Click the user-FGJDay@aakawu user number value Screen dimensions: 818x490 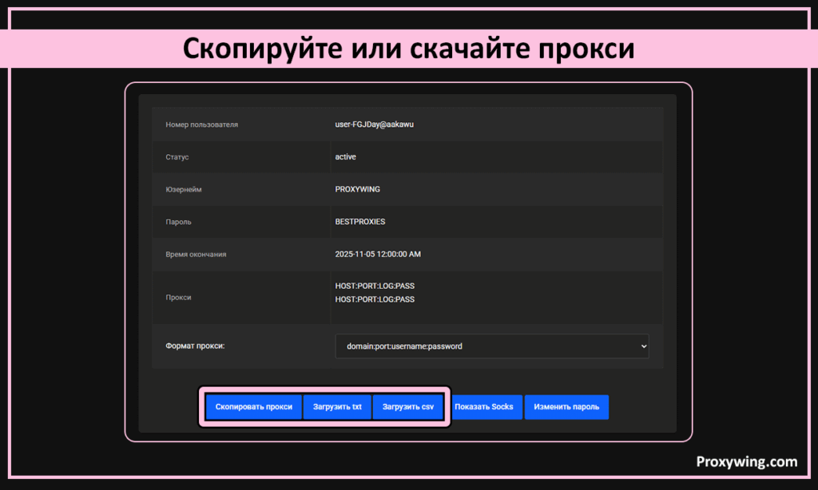pyautogui.click(x=374, y=124)
